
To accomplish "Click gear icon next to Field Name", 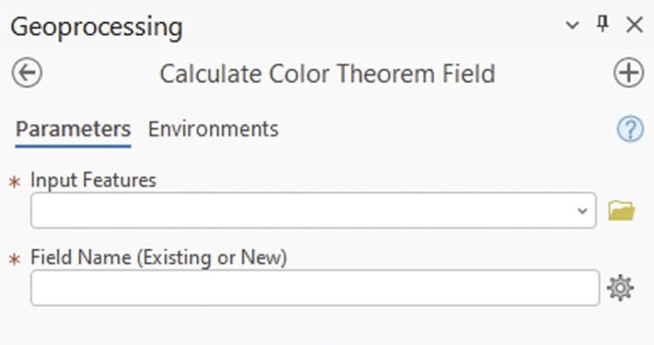I will [620, 289].
